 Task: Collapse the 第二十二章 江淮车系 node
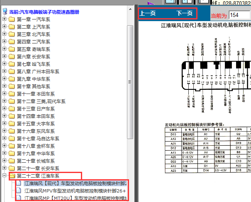click(x=5, y=176)
